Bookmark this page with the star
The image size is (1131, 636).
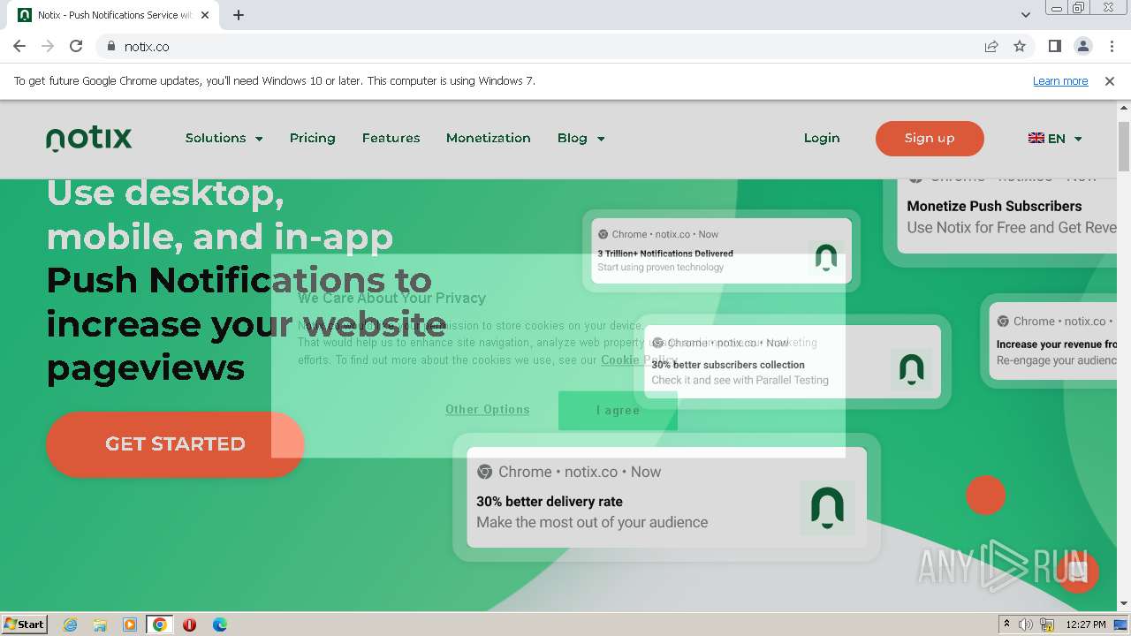coord(1020,46)
